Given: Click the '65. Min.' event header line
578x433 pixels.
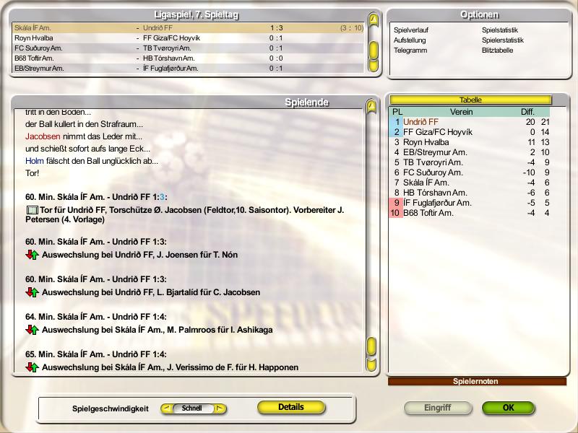Looking at the screenshot, I should tap(96, 354).
